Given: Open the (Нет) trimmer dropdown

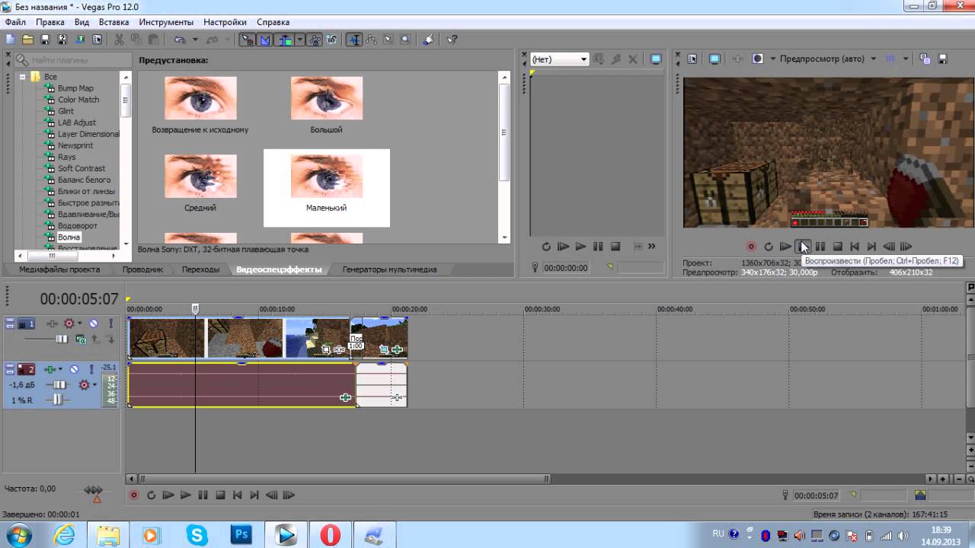Looking at the screenshot, I should tap(559, 59).
